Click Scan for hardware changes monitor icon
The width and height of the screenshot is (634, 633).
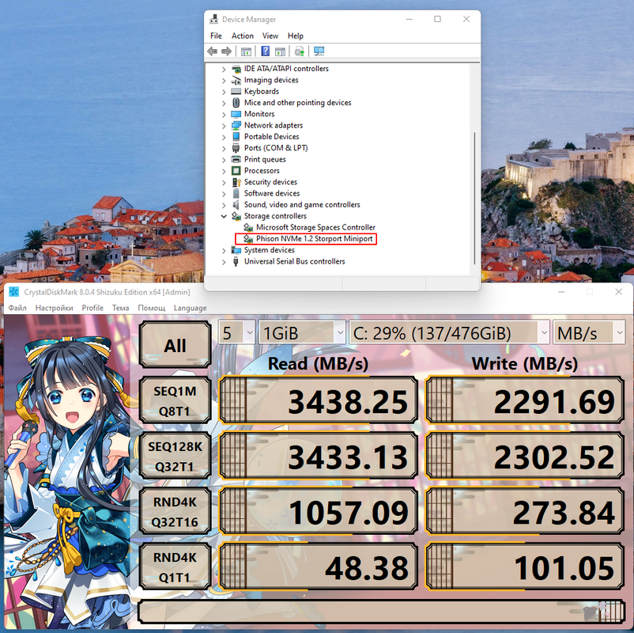[319, 51]
